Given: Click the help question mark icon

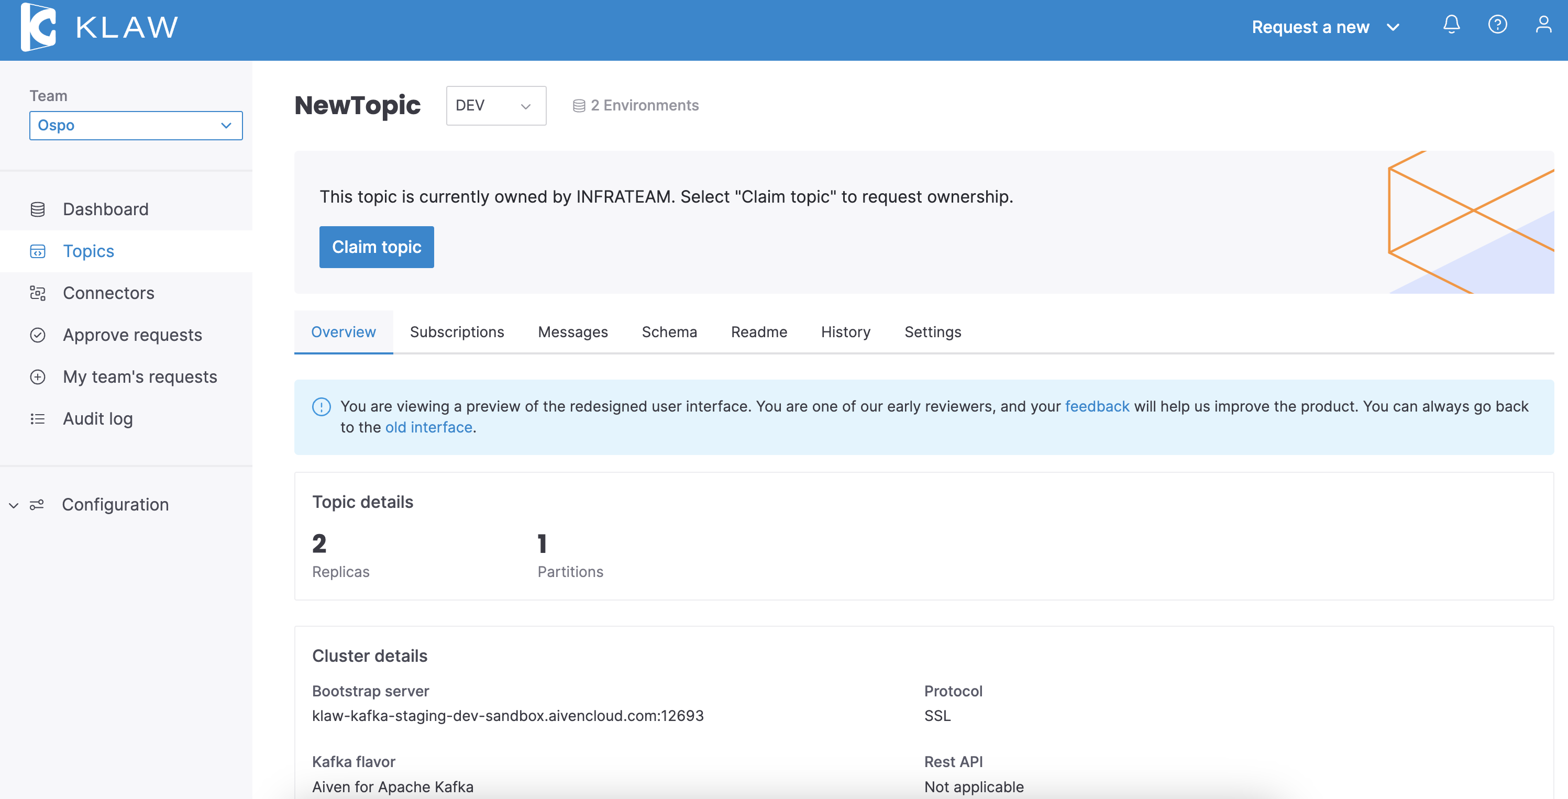Looking at the screenshot, I should [x=1497, y=25].
